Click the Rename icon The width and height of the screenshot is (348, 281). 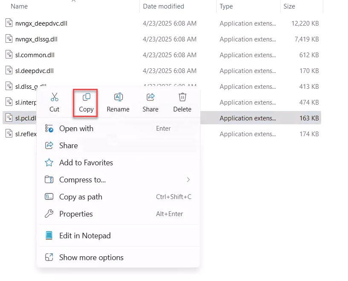click(118, 97)
